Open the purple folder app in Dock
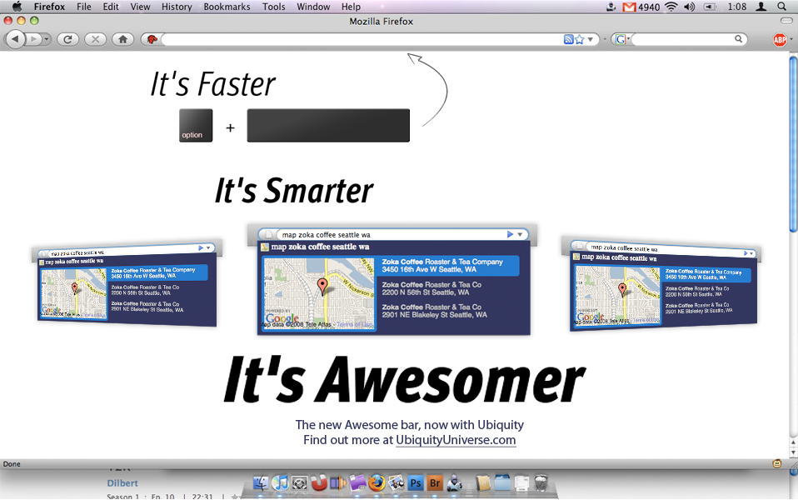The width and height of the screenshot is (798, 500). 357,482
